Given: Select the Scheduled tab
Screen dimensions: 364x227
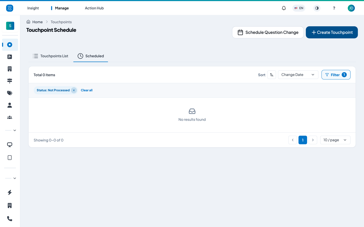Looking at the screenshot, I should coord(91,56).
